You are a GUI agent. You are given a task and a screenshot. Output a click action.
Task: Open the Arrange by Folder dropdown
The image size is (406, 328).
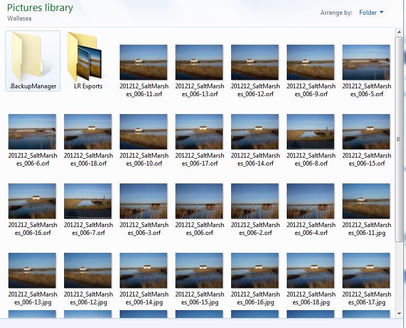coord(371,13)
